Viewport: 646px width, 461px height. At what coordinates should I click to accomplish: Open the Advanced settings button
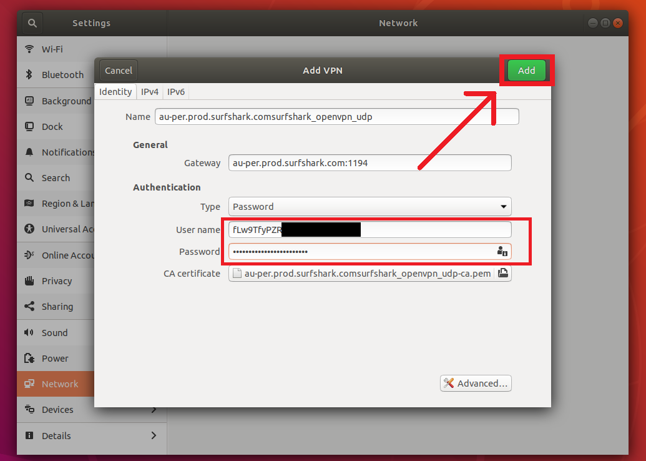(476, 384)
